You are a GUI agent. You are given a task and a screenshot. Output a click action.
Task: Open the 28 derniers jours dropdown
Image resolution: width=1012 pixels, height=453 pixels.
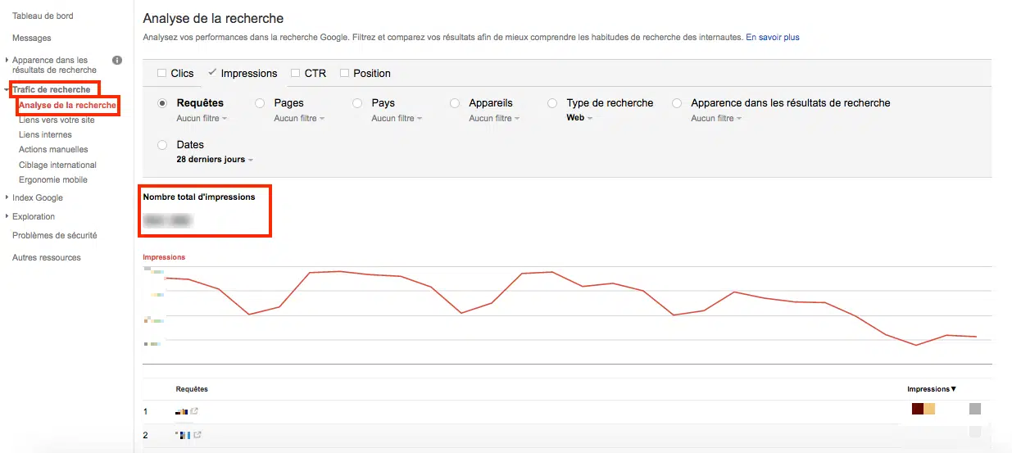click(215, 160)
